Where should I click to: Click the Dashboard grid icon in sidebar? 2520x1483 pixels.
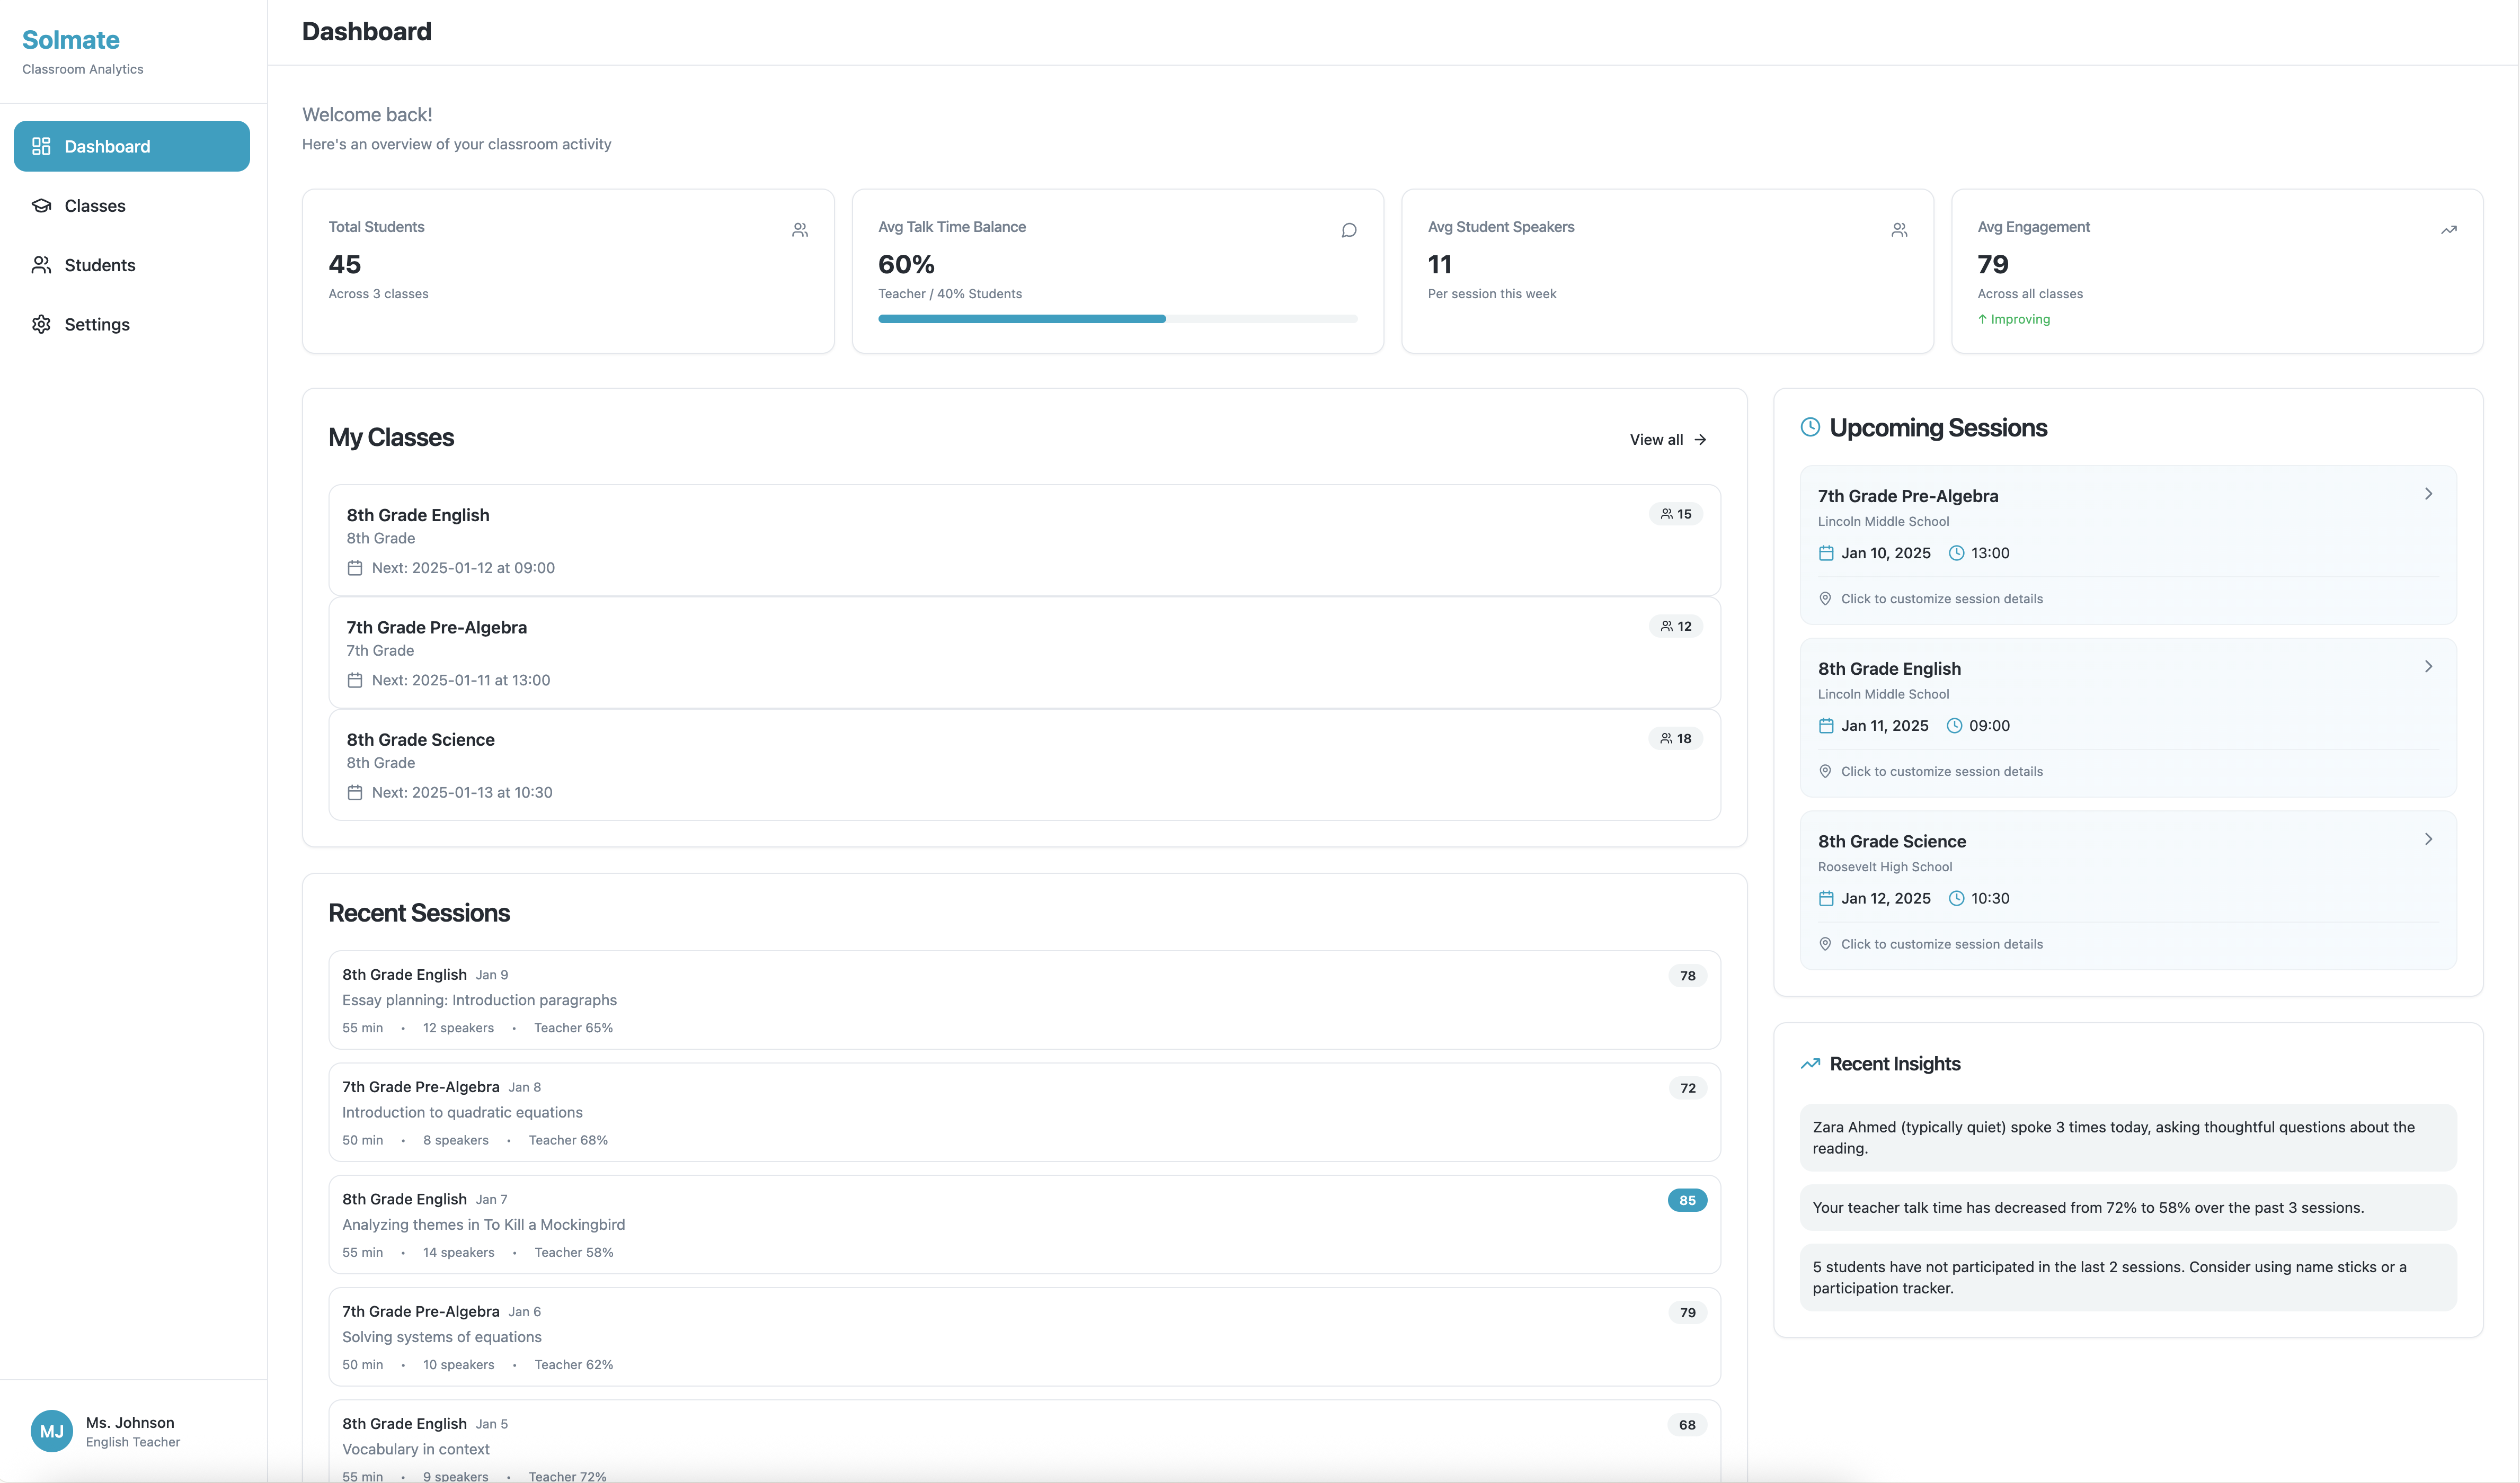pos(41,146)
